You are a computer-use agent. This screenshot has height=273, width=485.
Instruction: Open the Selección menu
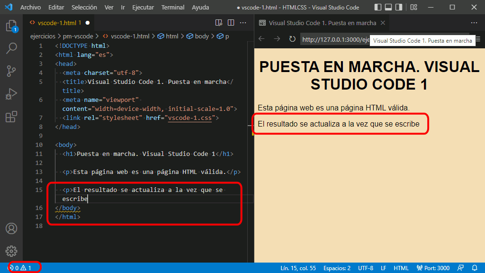click(84, 7)
